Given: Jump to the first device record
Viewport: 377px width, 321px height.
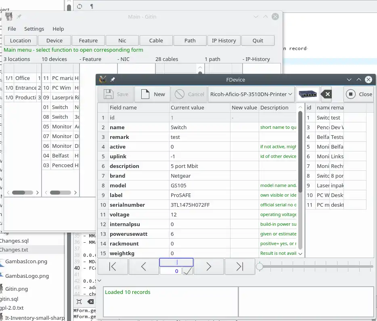Looking at the screenshot, I should pyautogui.click(x=113, y=266).
